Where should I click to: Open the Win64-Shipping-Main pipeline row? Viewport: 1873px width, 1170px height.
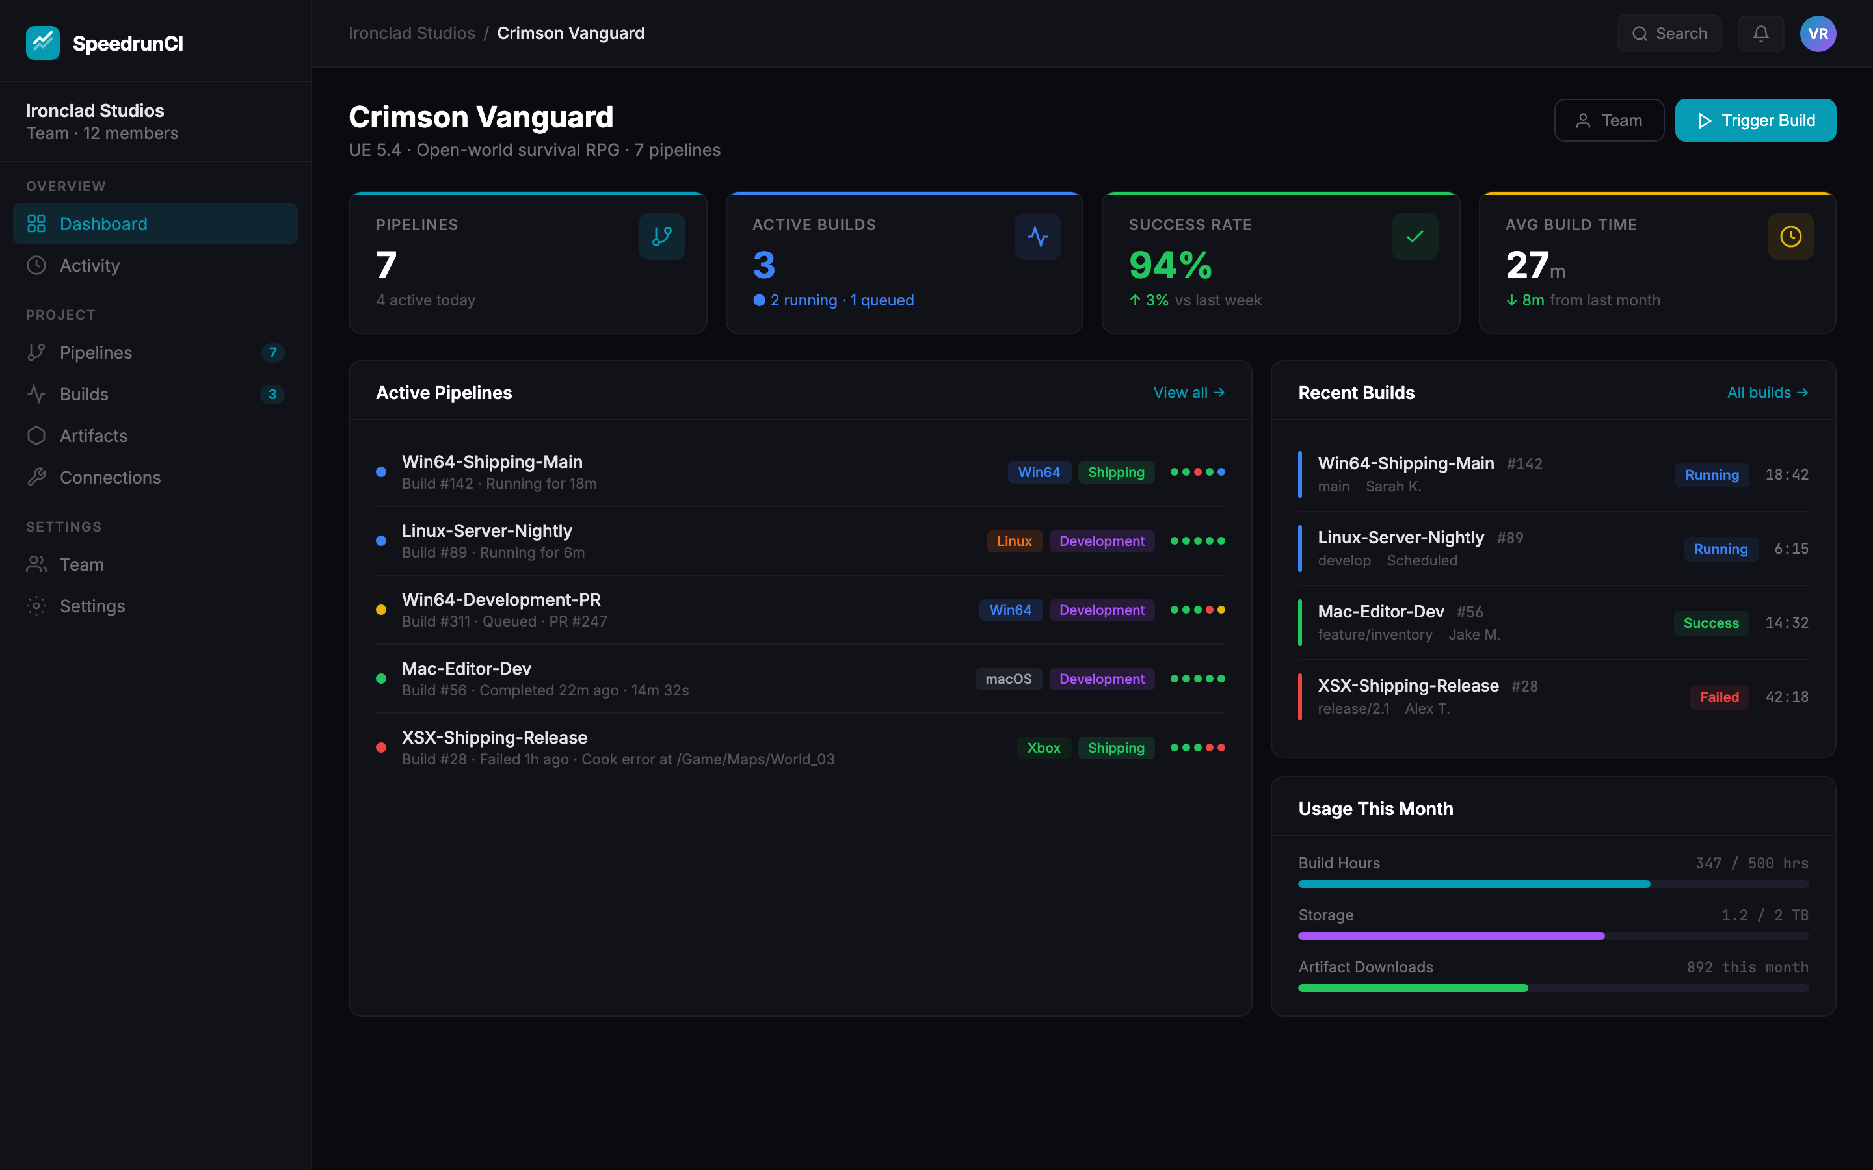801,472
